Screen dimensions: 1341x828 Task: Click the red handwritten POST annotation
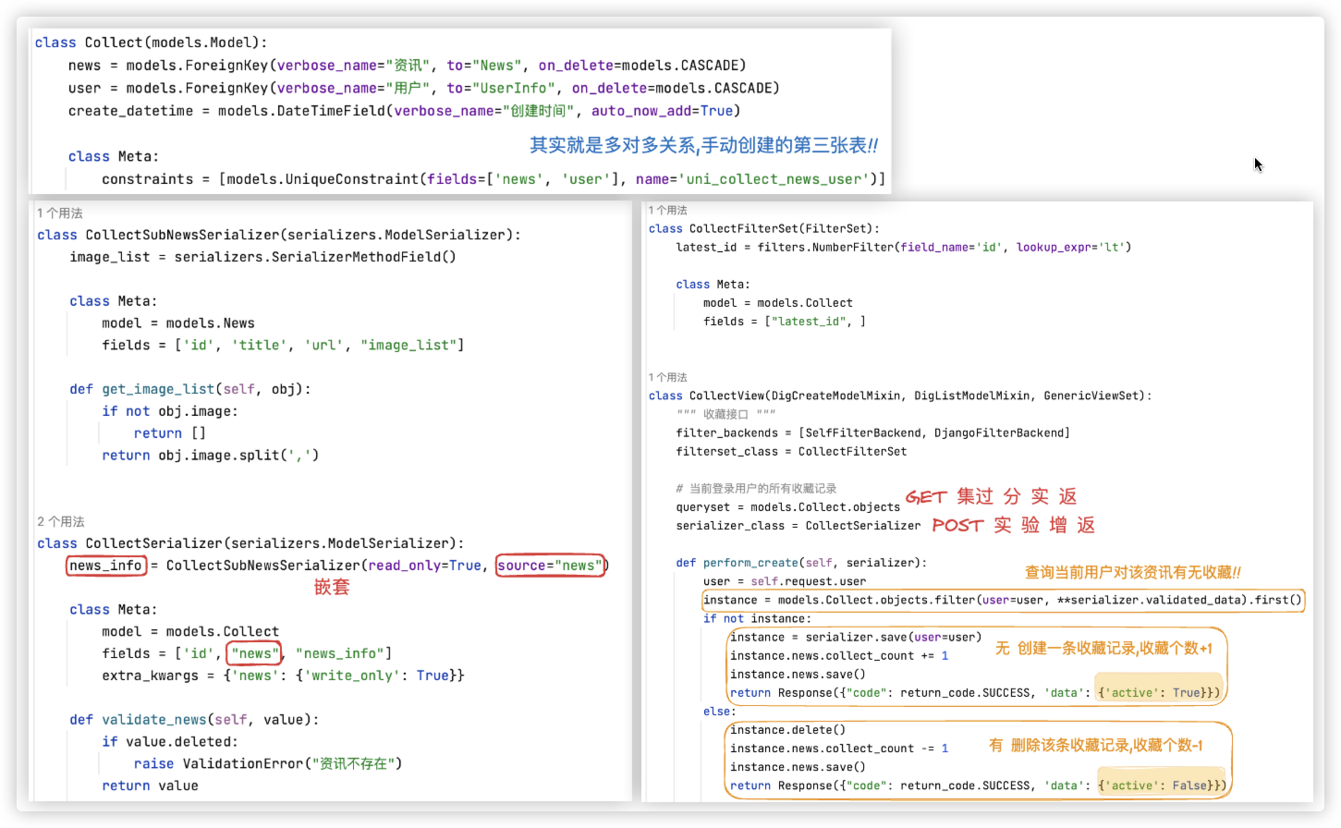(x=957, y=525)
